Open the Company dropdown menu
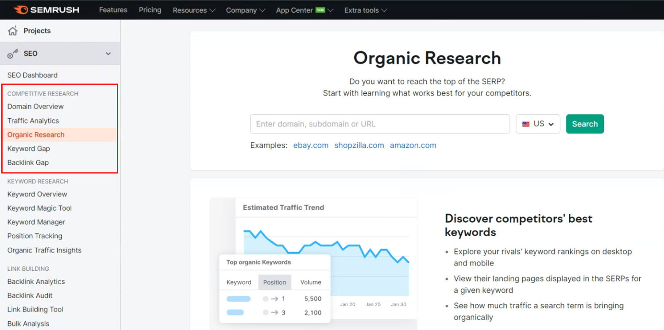This screenshot has height=330, width=664. [x=246, y=10]
